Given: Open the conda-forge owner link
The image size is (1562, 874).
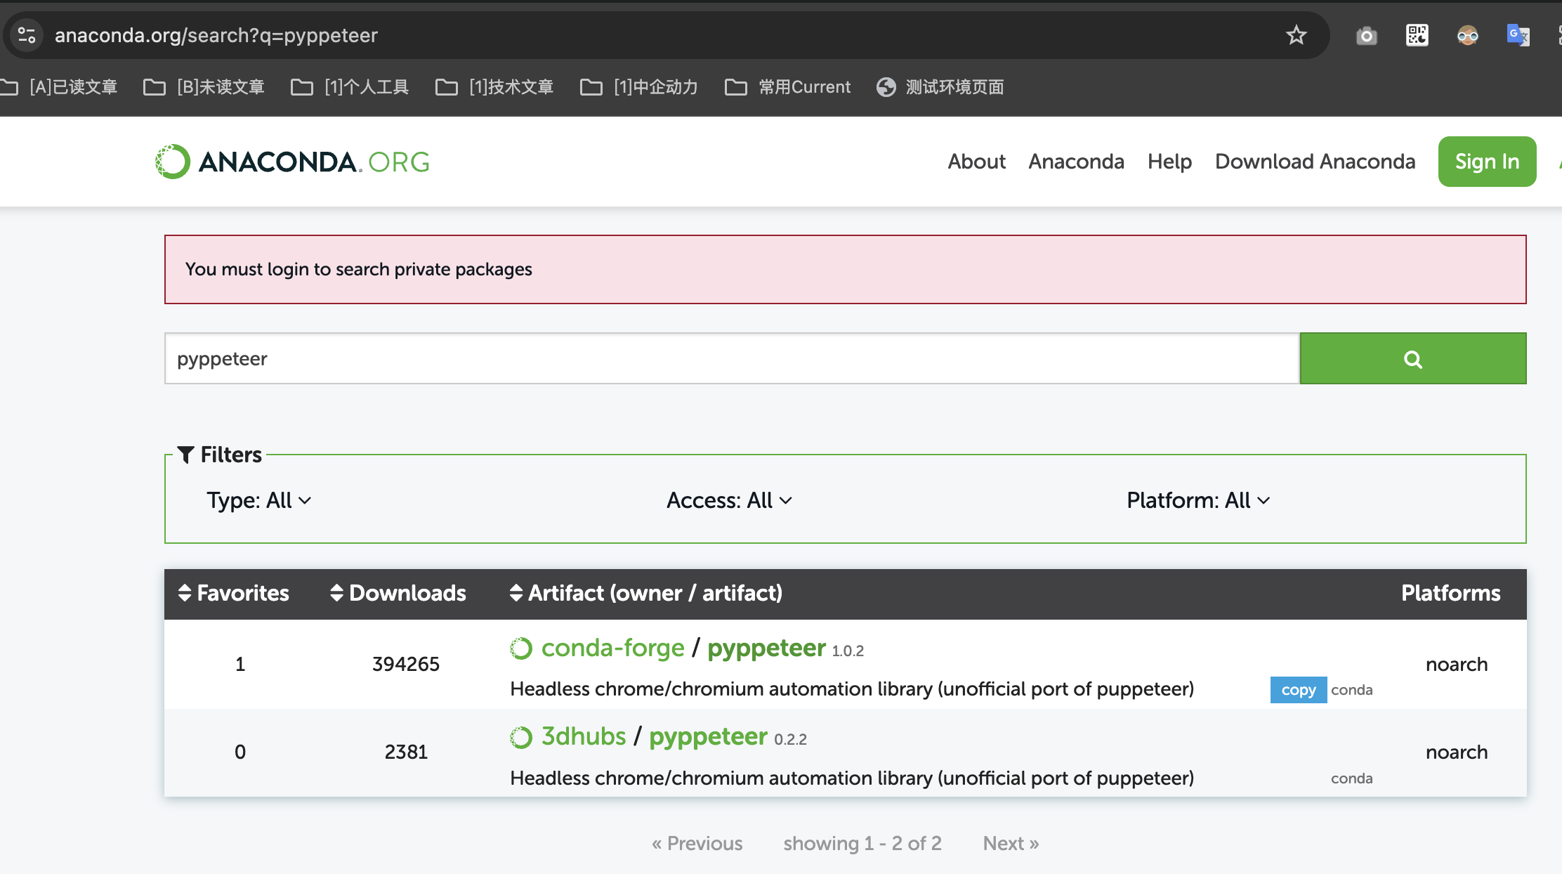Looking at the screenshot, I should 612,648.
